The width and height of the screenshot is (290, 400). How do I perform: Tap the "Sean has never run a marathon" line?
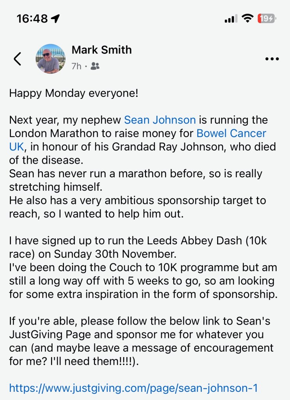pyautogui.click(x=136, y=174)
